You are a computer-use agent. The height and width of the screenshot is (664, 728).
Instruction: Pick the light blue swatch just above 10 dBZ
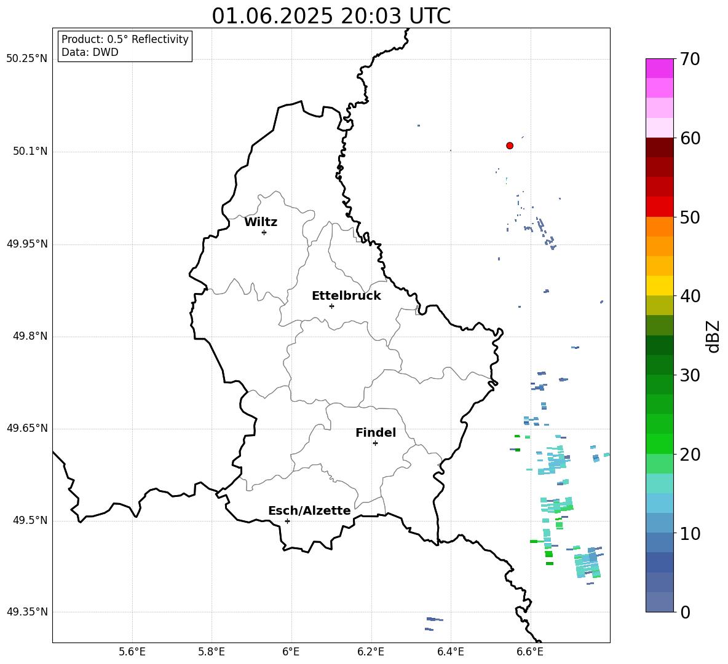coord(659,523)
